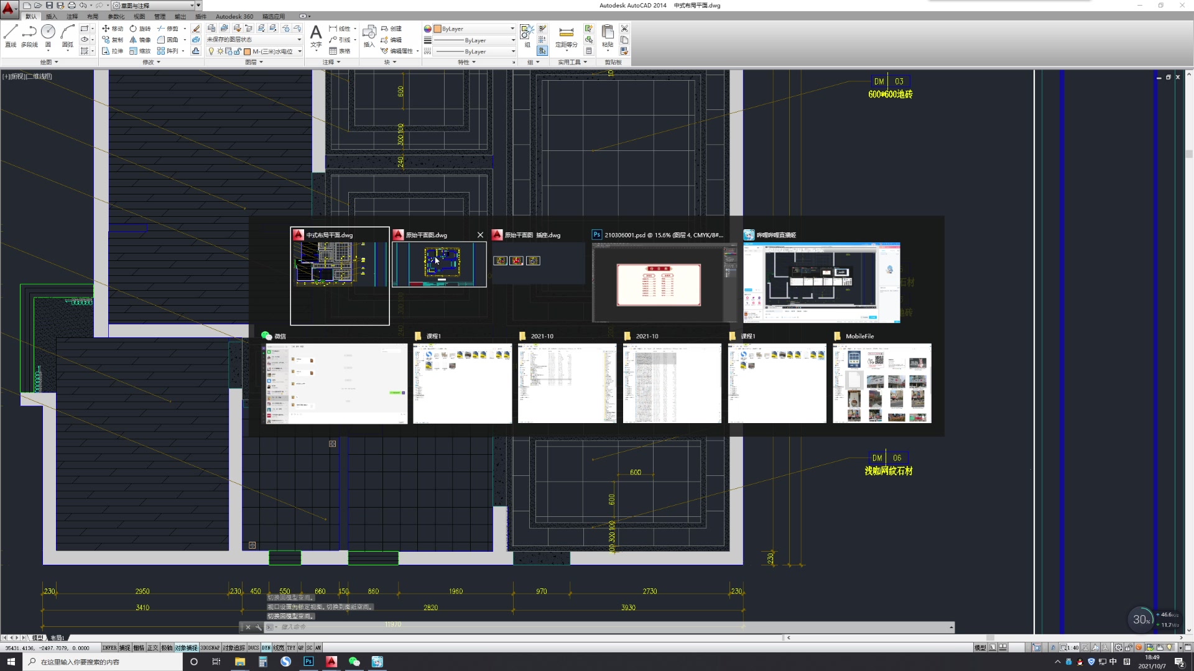
Task: Expand the Annotation (注释) panel
Action: pos(331,62)
